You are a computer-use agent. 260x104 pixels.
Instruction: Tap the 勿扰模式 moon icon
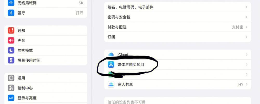point(11,50)
